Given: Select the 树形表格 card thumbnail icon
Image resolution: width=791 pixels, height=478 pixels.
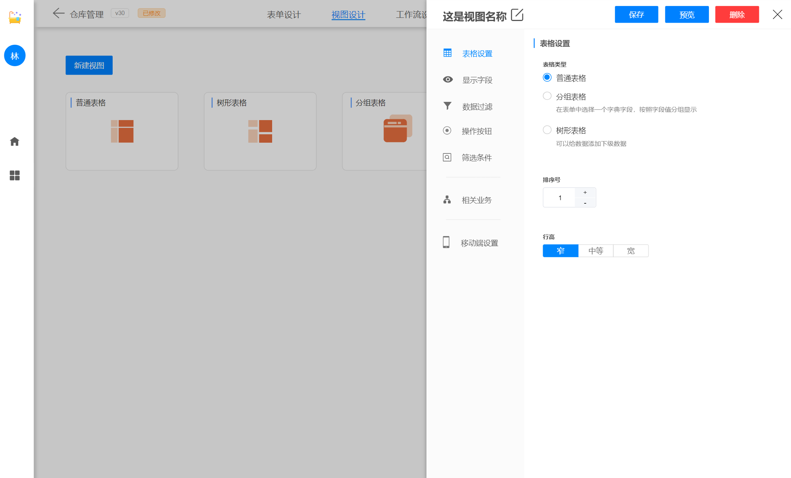Looking at the screenshot, I should pos(260,131).
